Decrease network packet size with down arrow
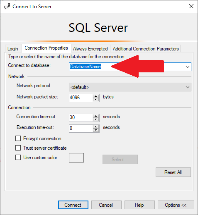 click(96, 100)
